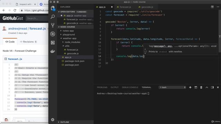Click the forecast.js file icon in gist header

[x=6, y=59]
